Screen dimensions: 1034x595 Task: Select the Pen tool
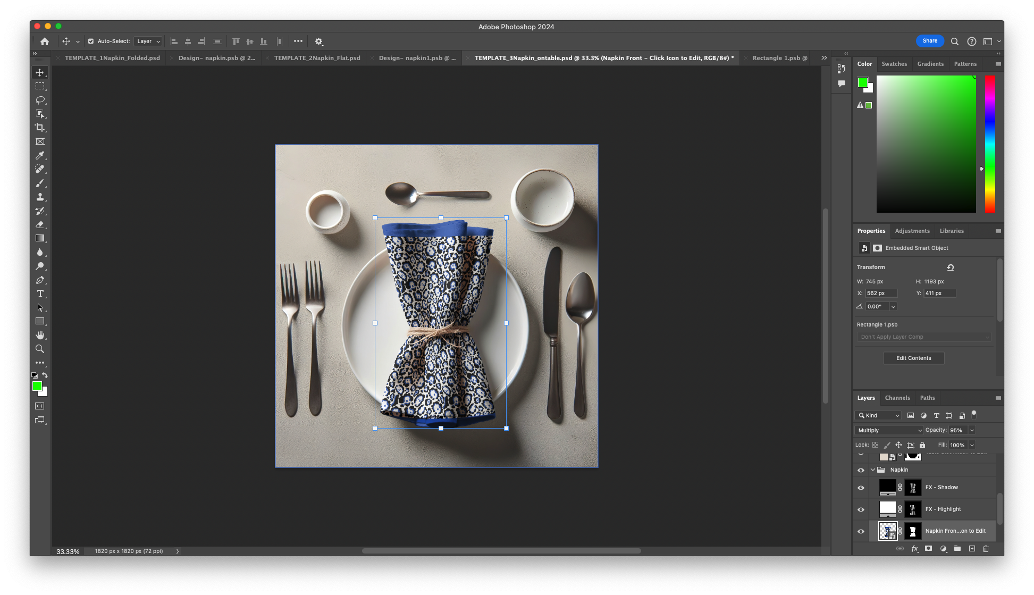tap(40, 280)
